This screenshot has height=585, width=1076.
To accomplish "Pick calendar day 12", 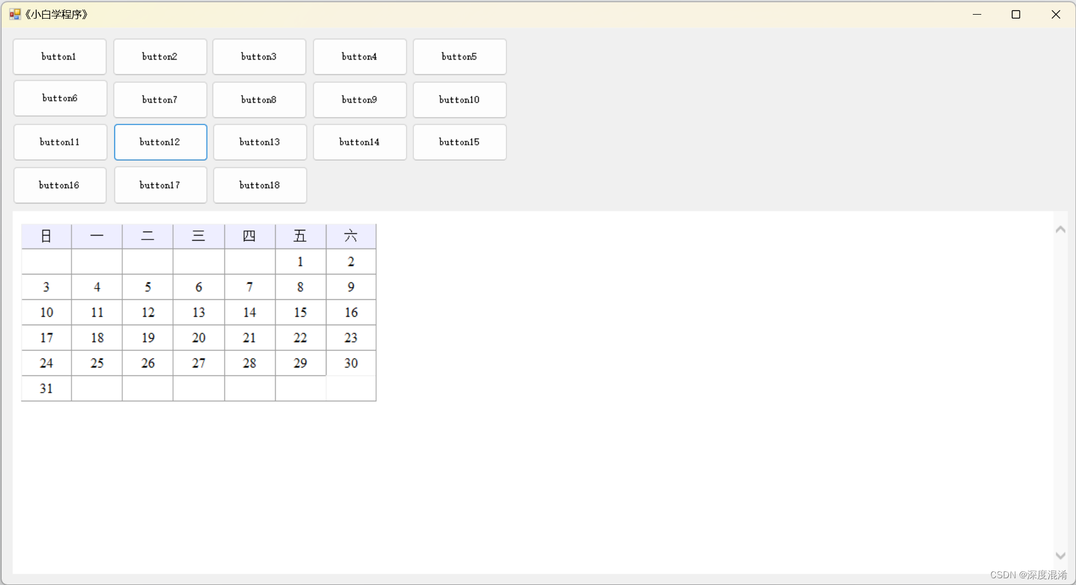I will click(x=148, y=312).
